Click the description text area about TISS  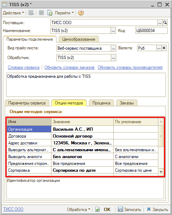pos(86,85)
